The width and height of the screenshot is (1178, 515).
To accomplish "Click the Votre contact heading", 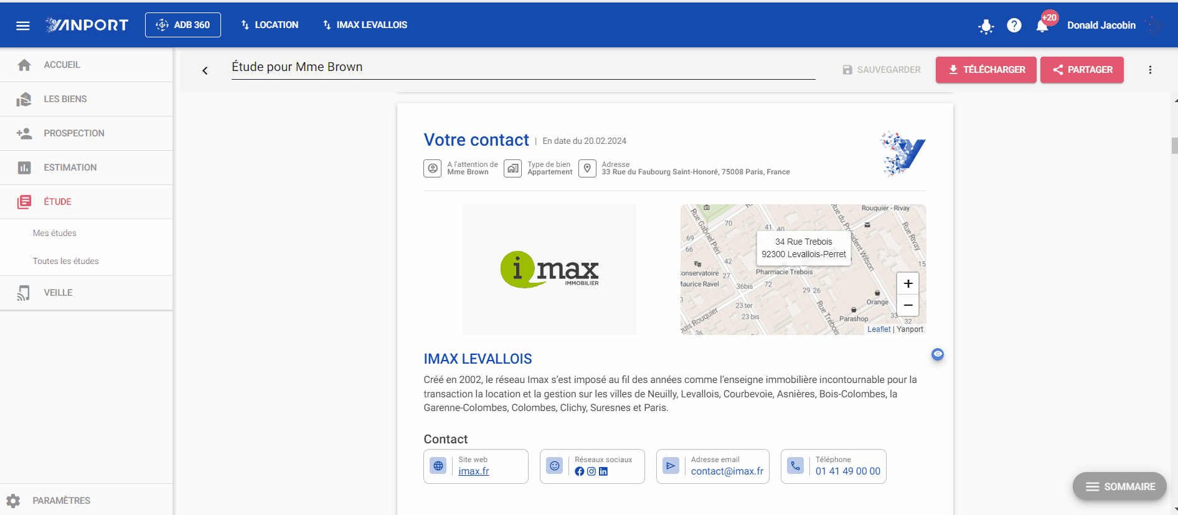I will click(476, 140).
